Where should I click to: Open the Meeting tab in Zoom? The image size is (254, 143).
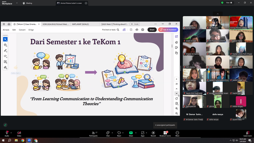(x=27, y=3)
